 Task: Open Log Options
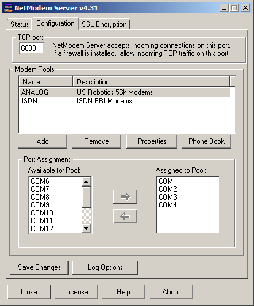(x=105, y=267)
